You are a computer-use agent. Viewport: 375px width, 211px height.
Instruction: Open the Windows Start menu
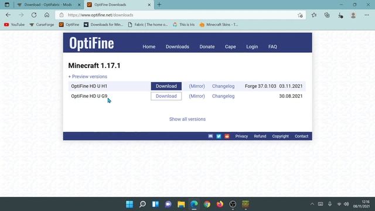129,204
